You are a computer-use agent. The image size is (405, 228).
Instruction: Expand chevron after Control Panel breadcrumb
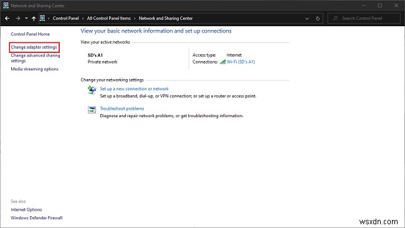click(x=83, y=18)
